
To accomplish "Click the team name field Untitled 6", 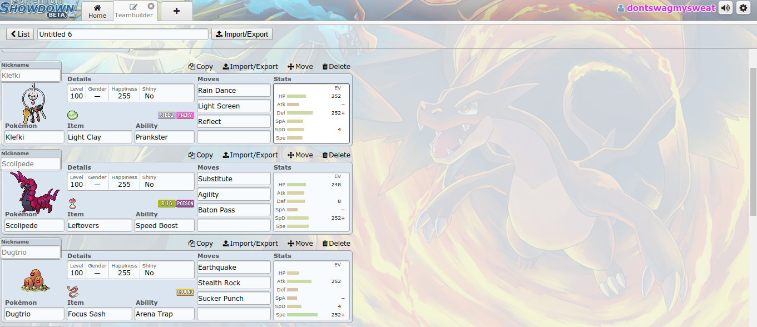I will pos(123,34).
